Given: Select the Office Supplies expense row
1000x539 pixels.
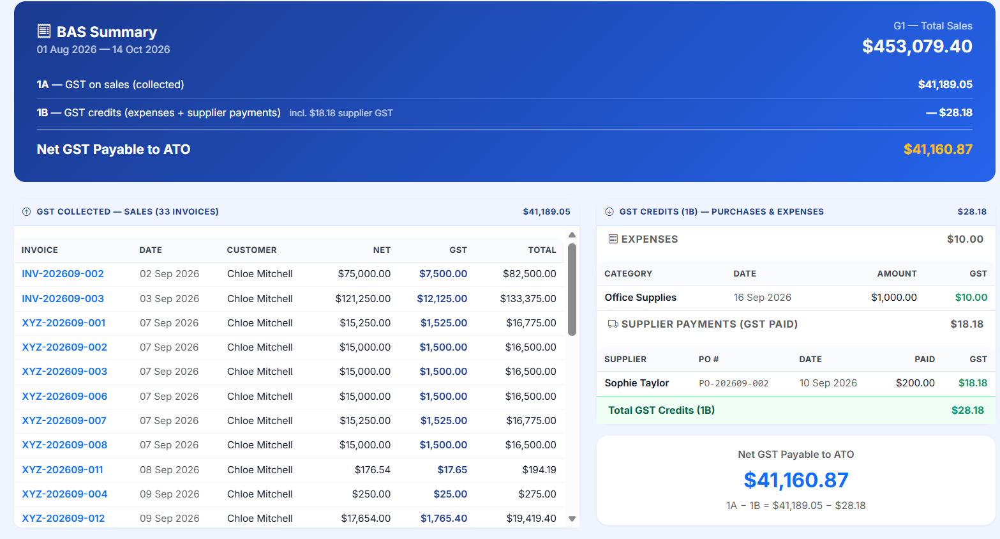Looking at the screenshot, I should (x=796, y=298).
